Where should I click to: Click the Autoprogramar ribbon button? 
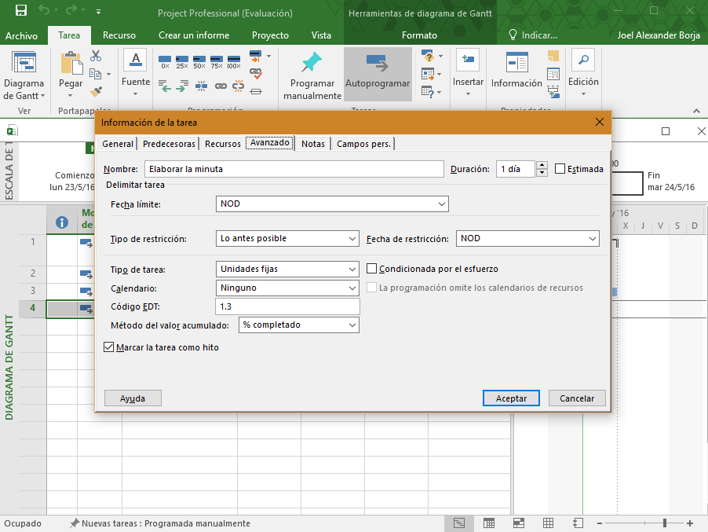point(377,74)
